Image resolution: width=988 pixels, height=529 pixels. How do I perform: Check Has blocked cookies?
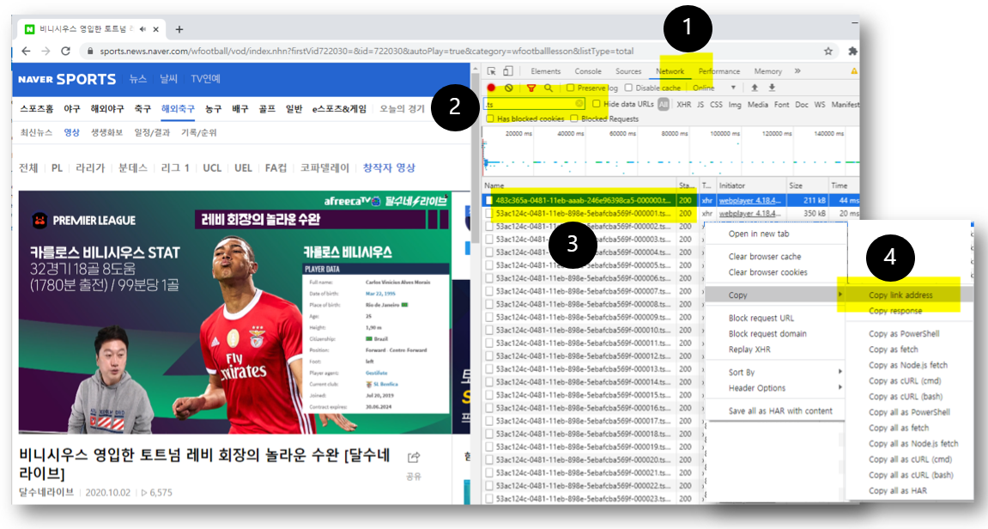(x=490, y=119)
